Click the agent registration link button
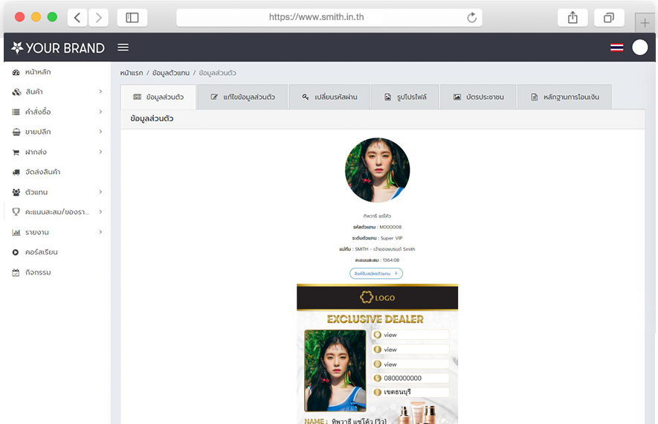Image resolution: width=658 pixels, height=424 pixels. point(376,274)
